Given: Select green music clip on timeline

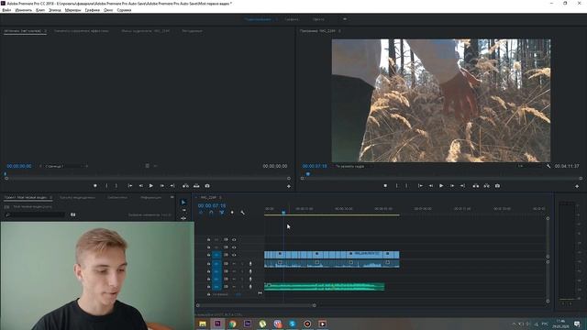Looking at the screenshot, I should click(324, 287).
